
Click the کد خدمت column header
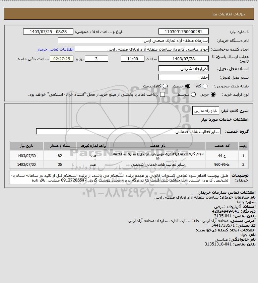[x=222, y=146]
